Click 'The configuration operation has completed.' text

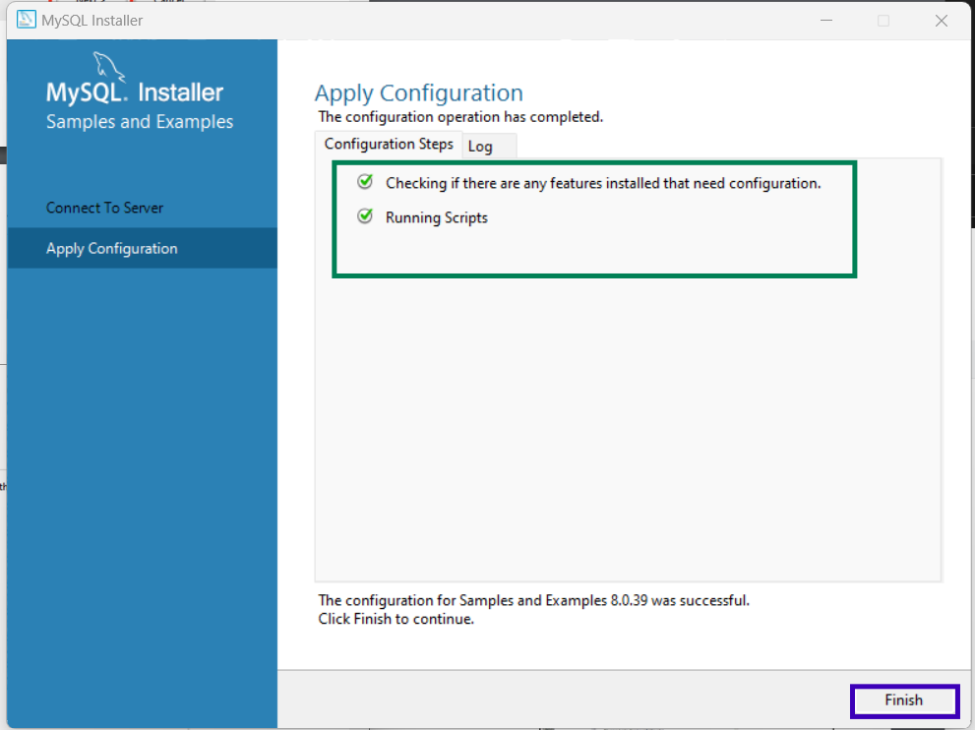[460, 117]
